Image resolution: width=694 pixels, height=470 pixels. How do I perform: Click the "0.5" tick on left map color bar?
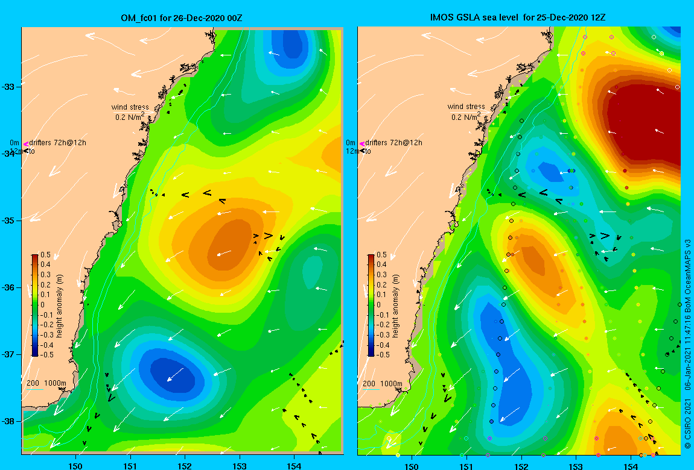[x=46, y=255]
